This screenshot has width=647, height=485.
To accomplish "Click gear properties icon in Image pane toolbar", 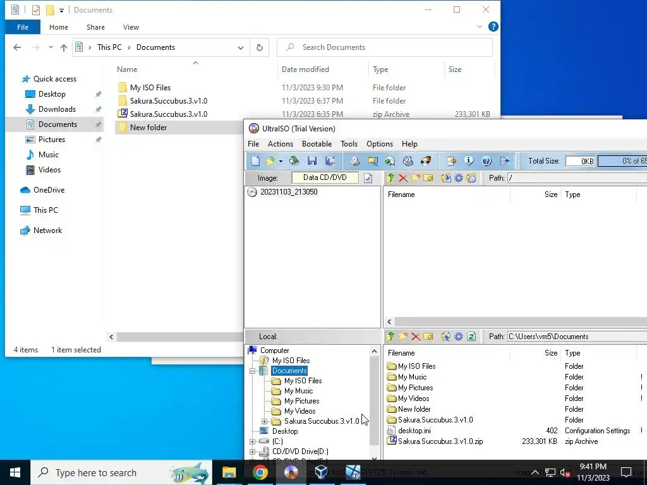I will coord(459,177).
